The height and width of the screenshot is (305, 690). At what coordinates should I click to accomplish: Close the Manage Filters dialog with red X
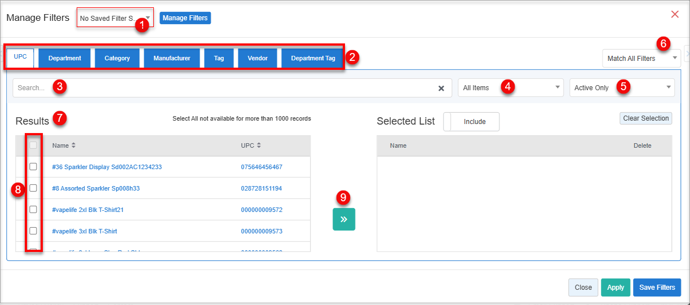[x=675, y=14]
